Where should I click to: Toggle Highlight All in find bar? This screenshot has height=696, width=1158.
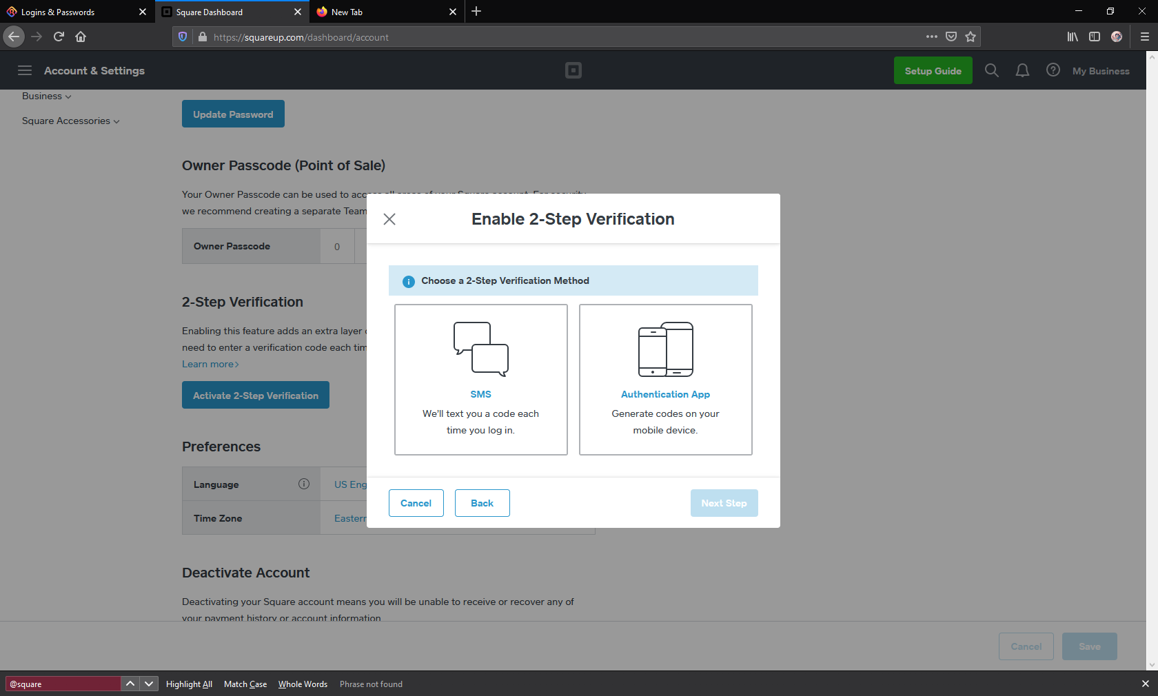(189, 684)
